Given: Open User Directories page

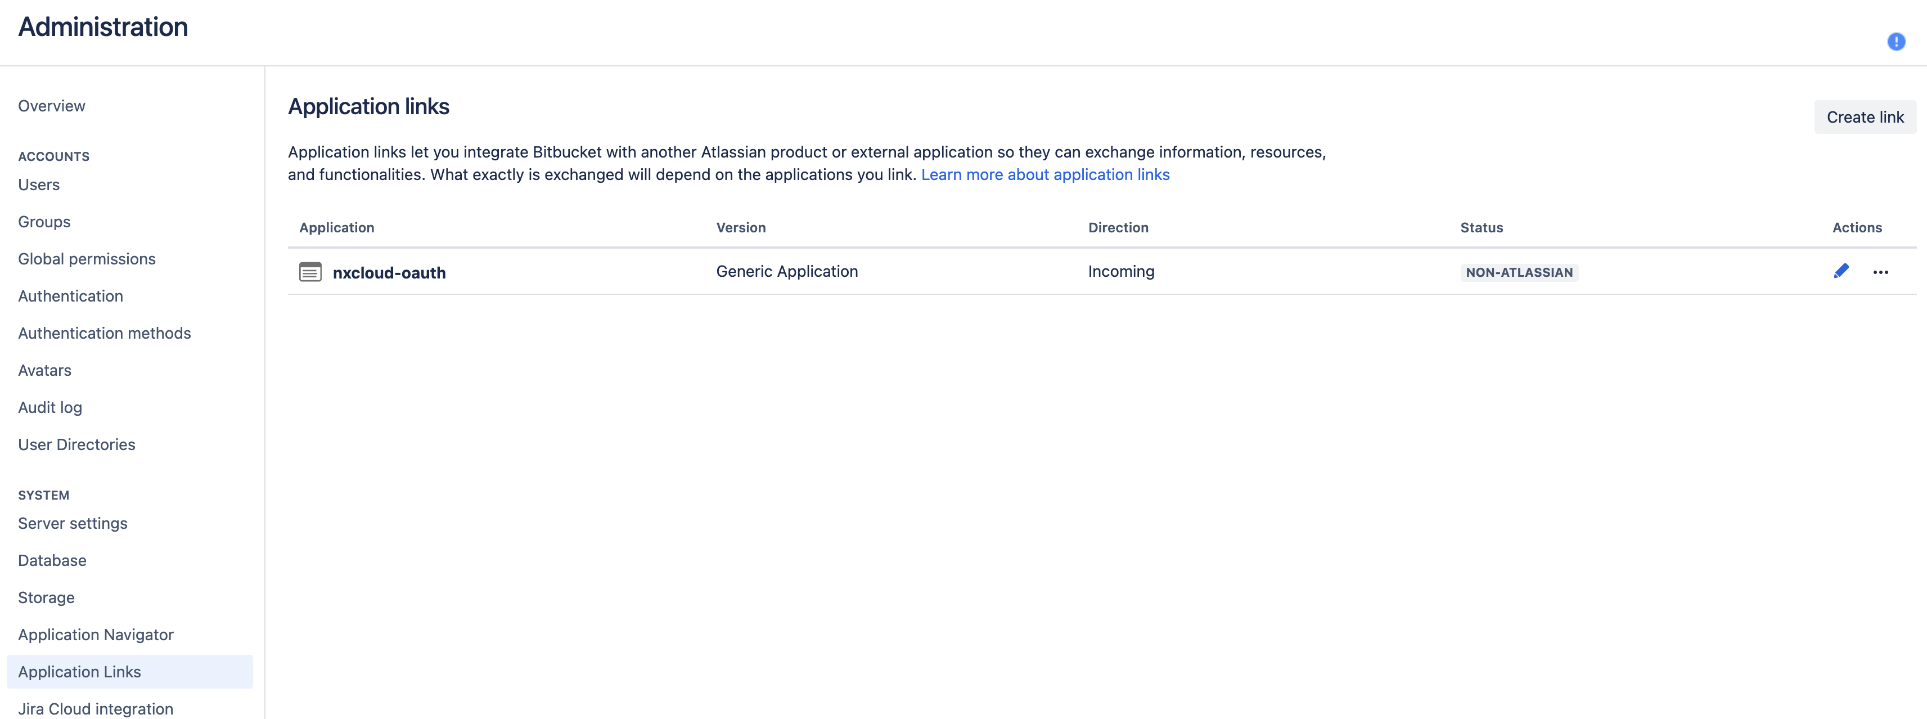Looking at the screenshot, I should click(x=76, y=445).
